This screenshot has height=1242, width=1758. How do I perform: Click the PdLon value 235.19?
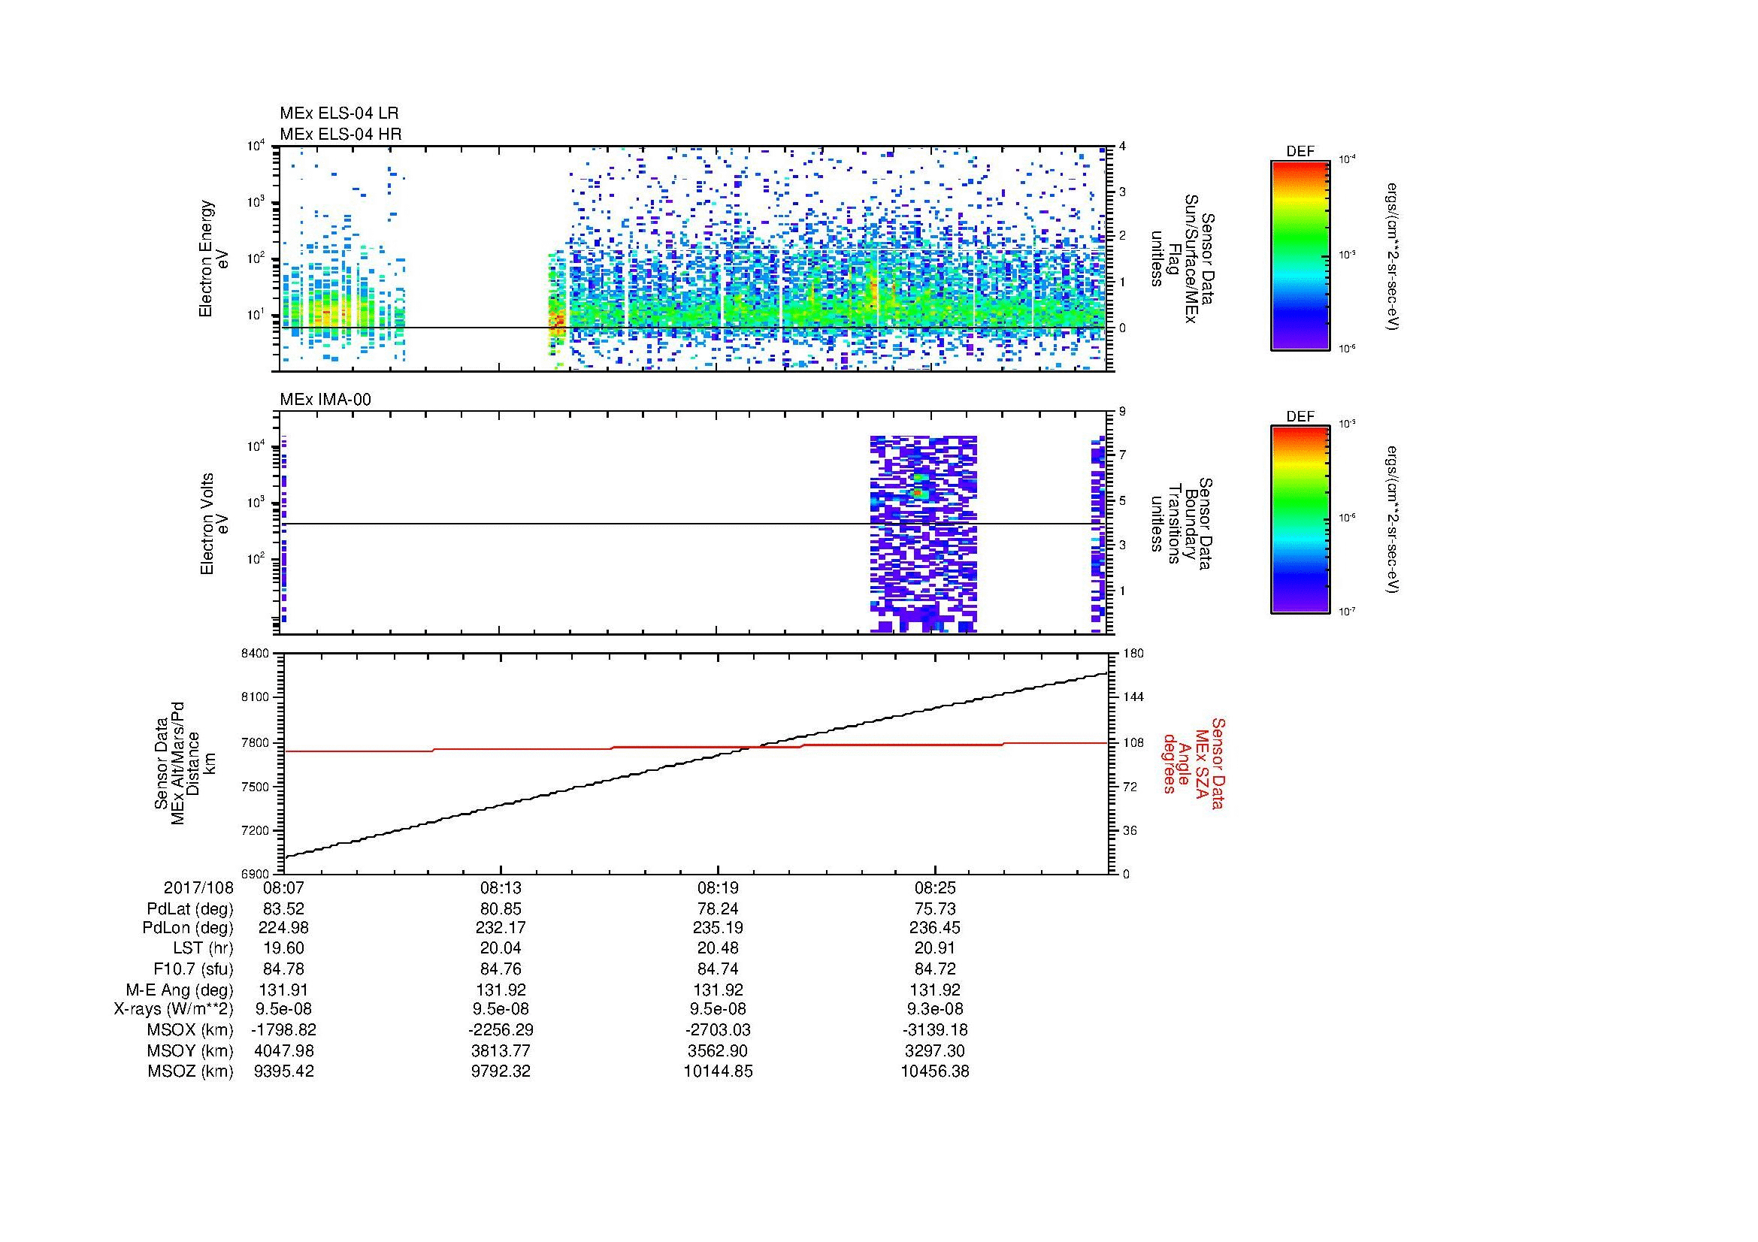[719, 928]
